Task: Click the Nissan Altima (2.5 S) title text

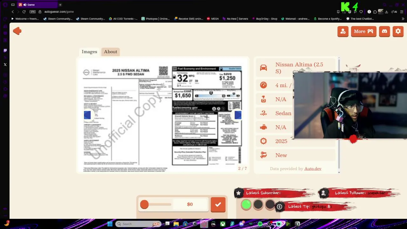Action: pos(299,68)
